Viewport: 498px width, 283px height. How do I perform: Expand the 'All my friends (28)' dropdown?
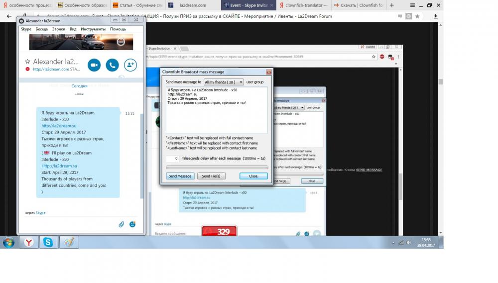point(224,82)
